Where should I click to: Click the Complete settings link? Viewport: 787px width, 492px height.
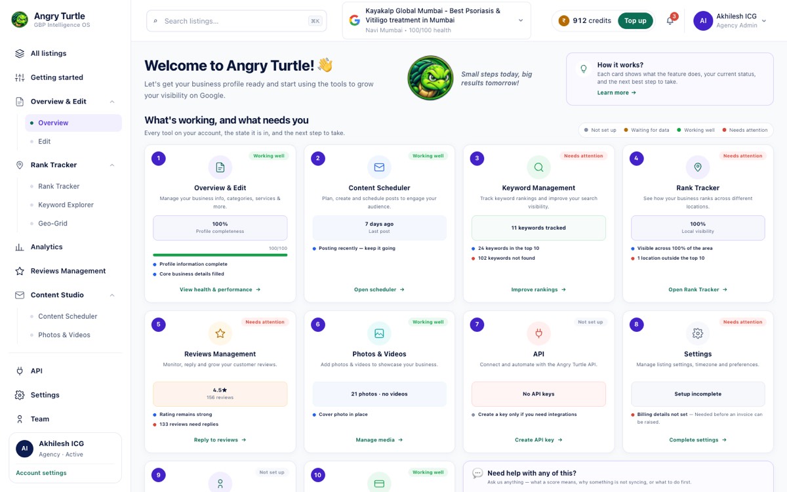pyautogui.click(x=698, y=440)
